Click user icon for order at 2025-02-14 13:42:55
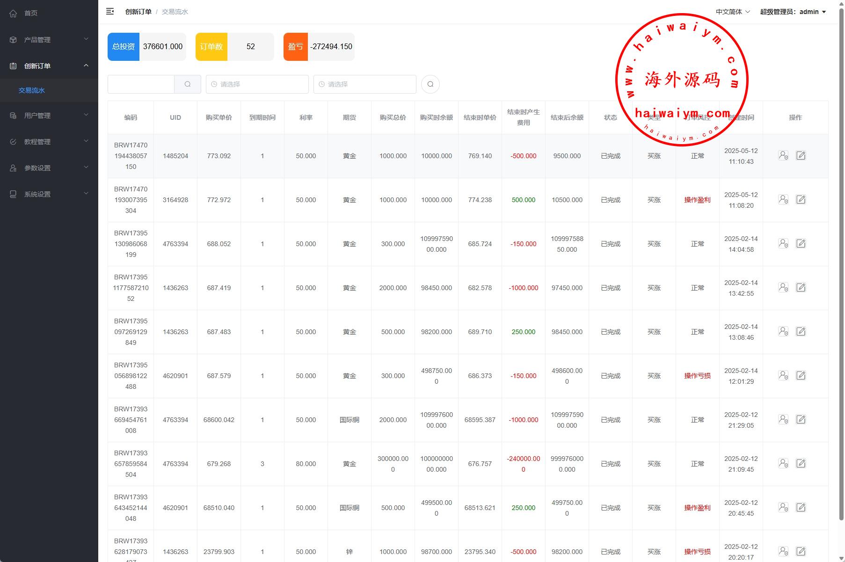This screenshot has width=845, height=562. [x=783, y=287]
